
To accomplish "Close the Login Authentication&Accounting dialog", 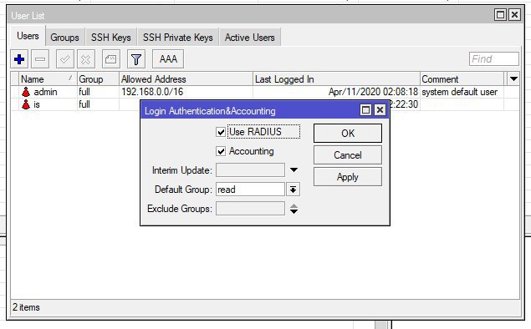I will pyautogui.click(x=380, y=110).
